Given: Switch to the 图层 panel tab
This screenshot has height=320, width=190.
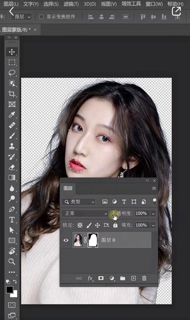Looking at the screenshot, I should tap(68, 188).
